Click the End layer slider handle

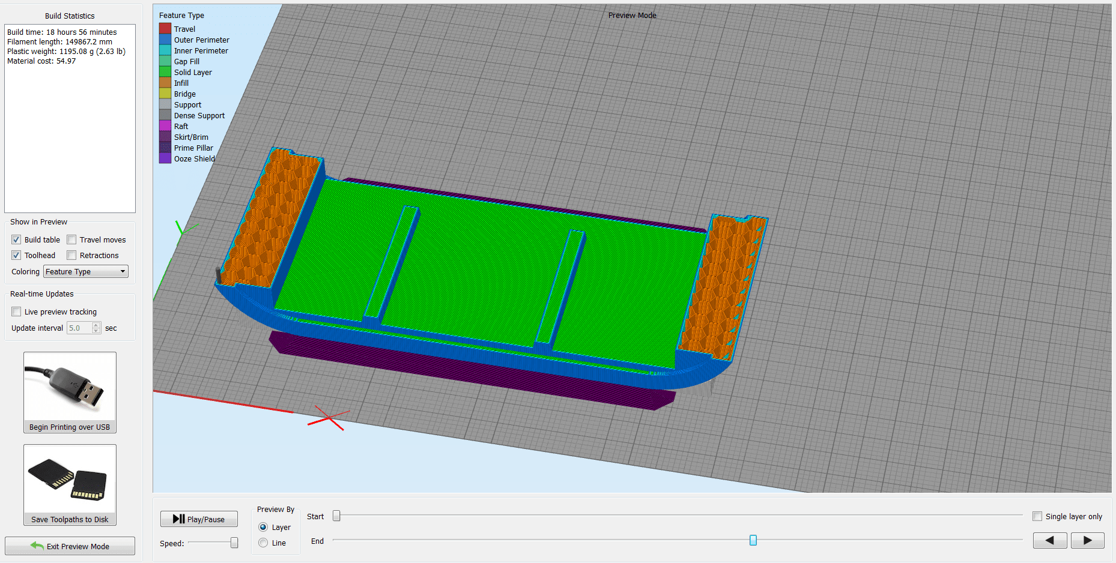pos(753,540)
